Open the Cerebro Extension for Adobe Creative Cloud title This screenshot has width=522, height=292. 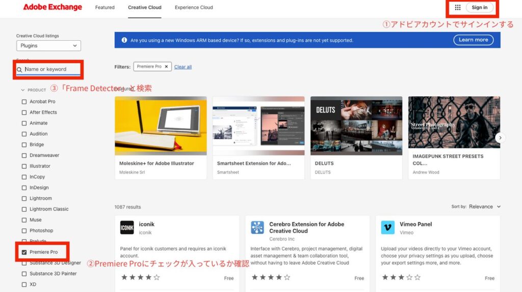306,227
